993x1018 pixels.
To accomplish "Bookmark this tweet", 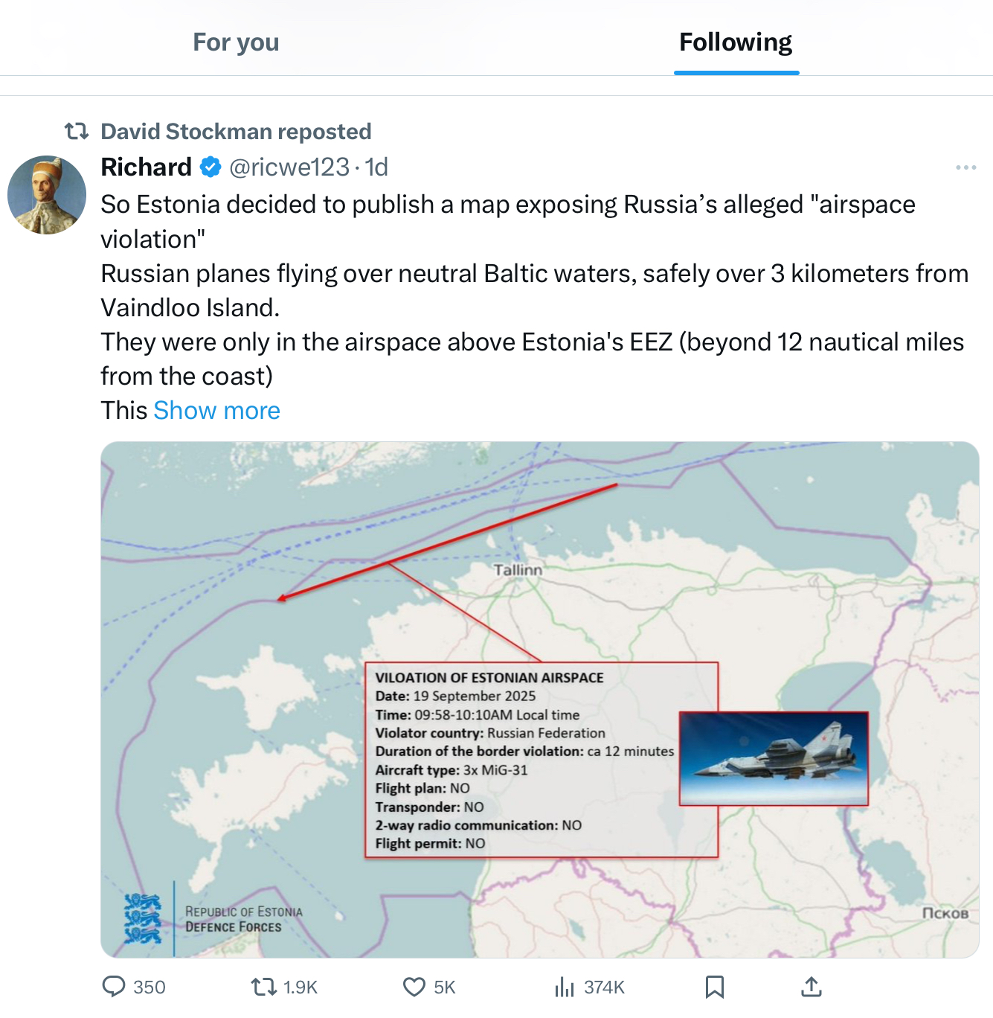I will click(714, 987).
